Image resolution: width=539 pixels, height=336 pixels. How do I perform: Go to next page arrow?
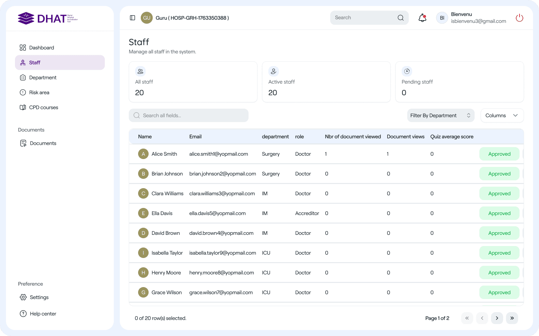[497, 318]
